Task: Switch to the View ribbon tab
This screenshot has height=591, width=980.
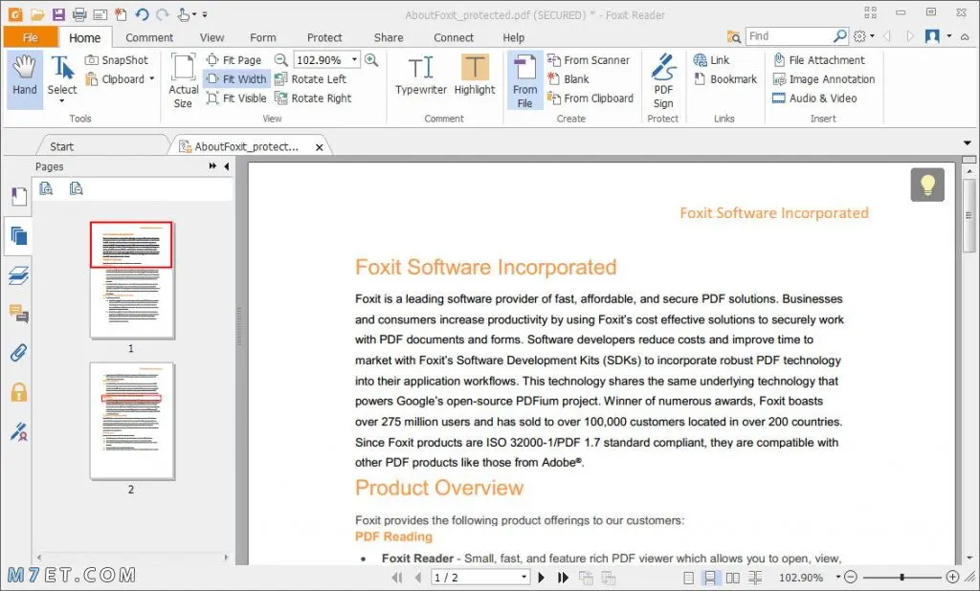Action: 212,37
